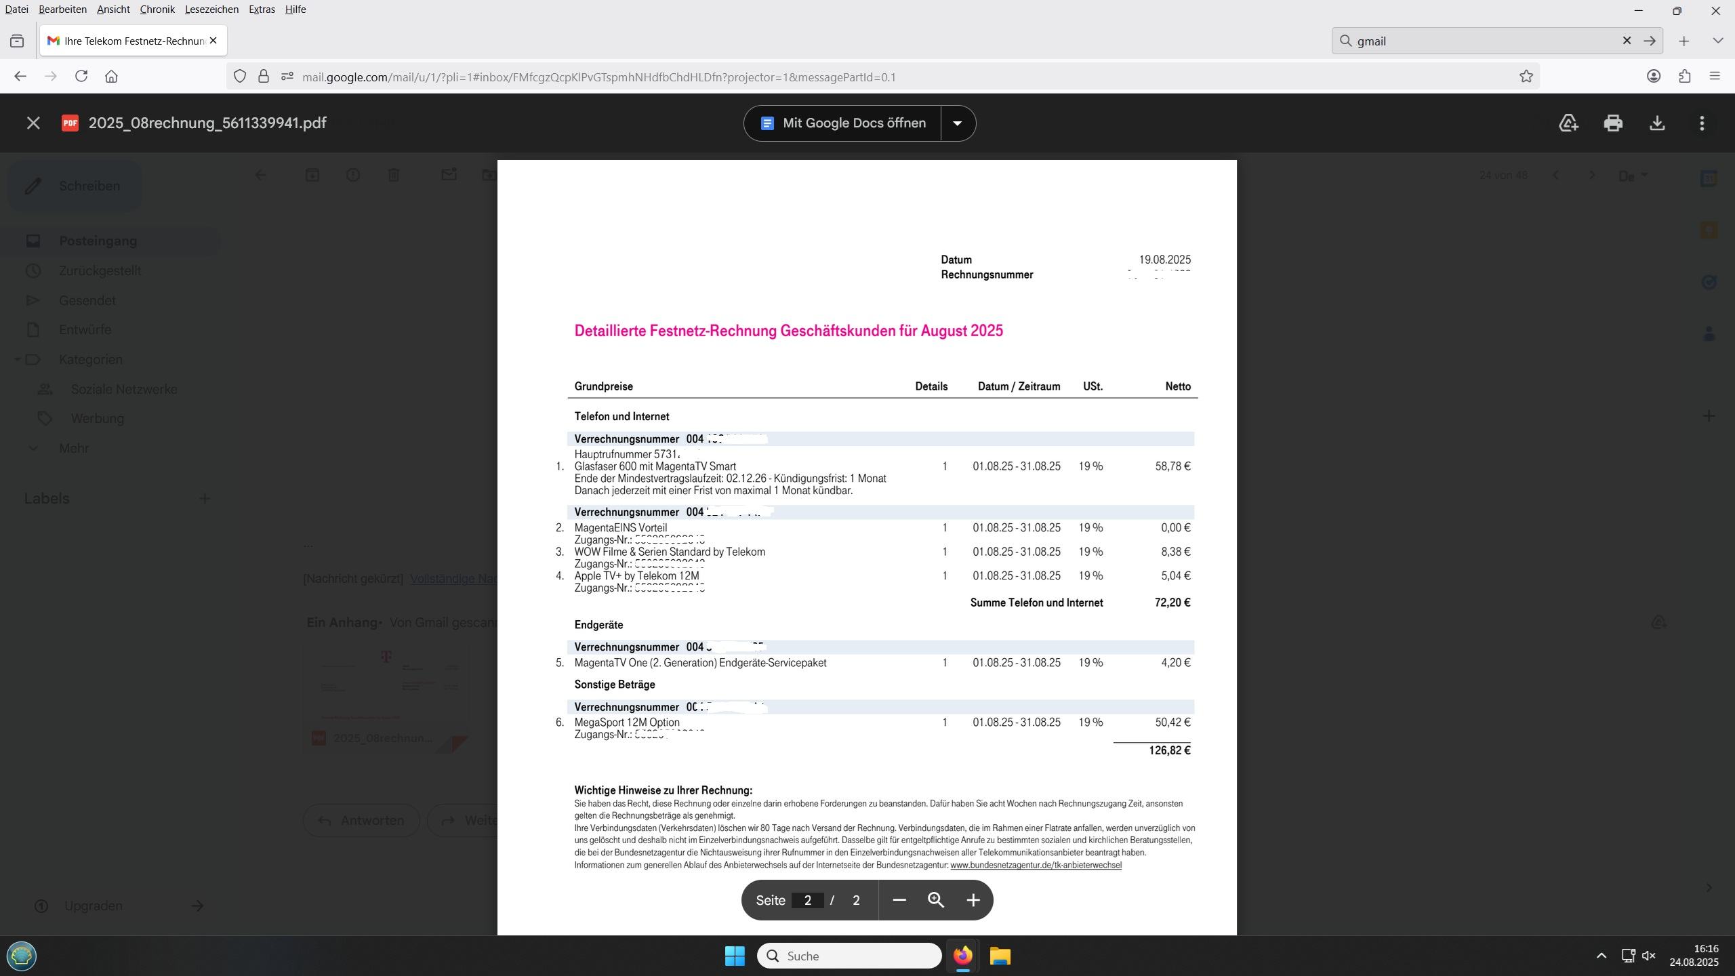
Task: Edit the page number field
Action: (x=808, y=900)
